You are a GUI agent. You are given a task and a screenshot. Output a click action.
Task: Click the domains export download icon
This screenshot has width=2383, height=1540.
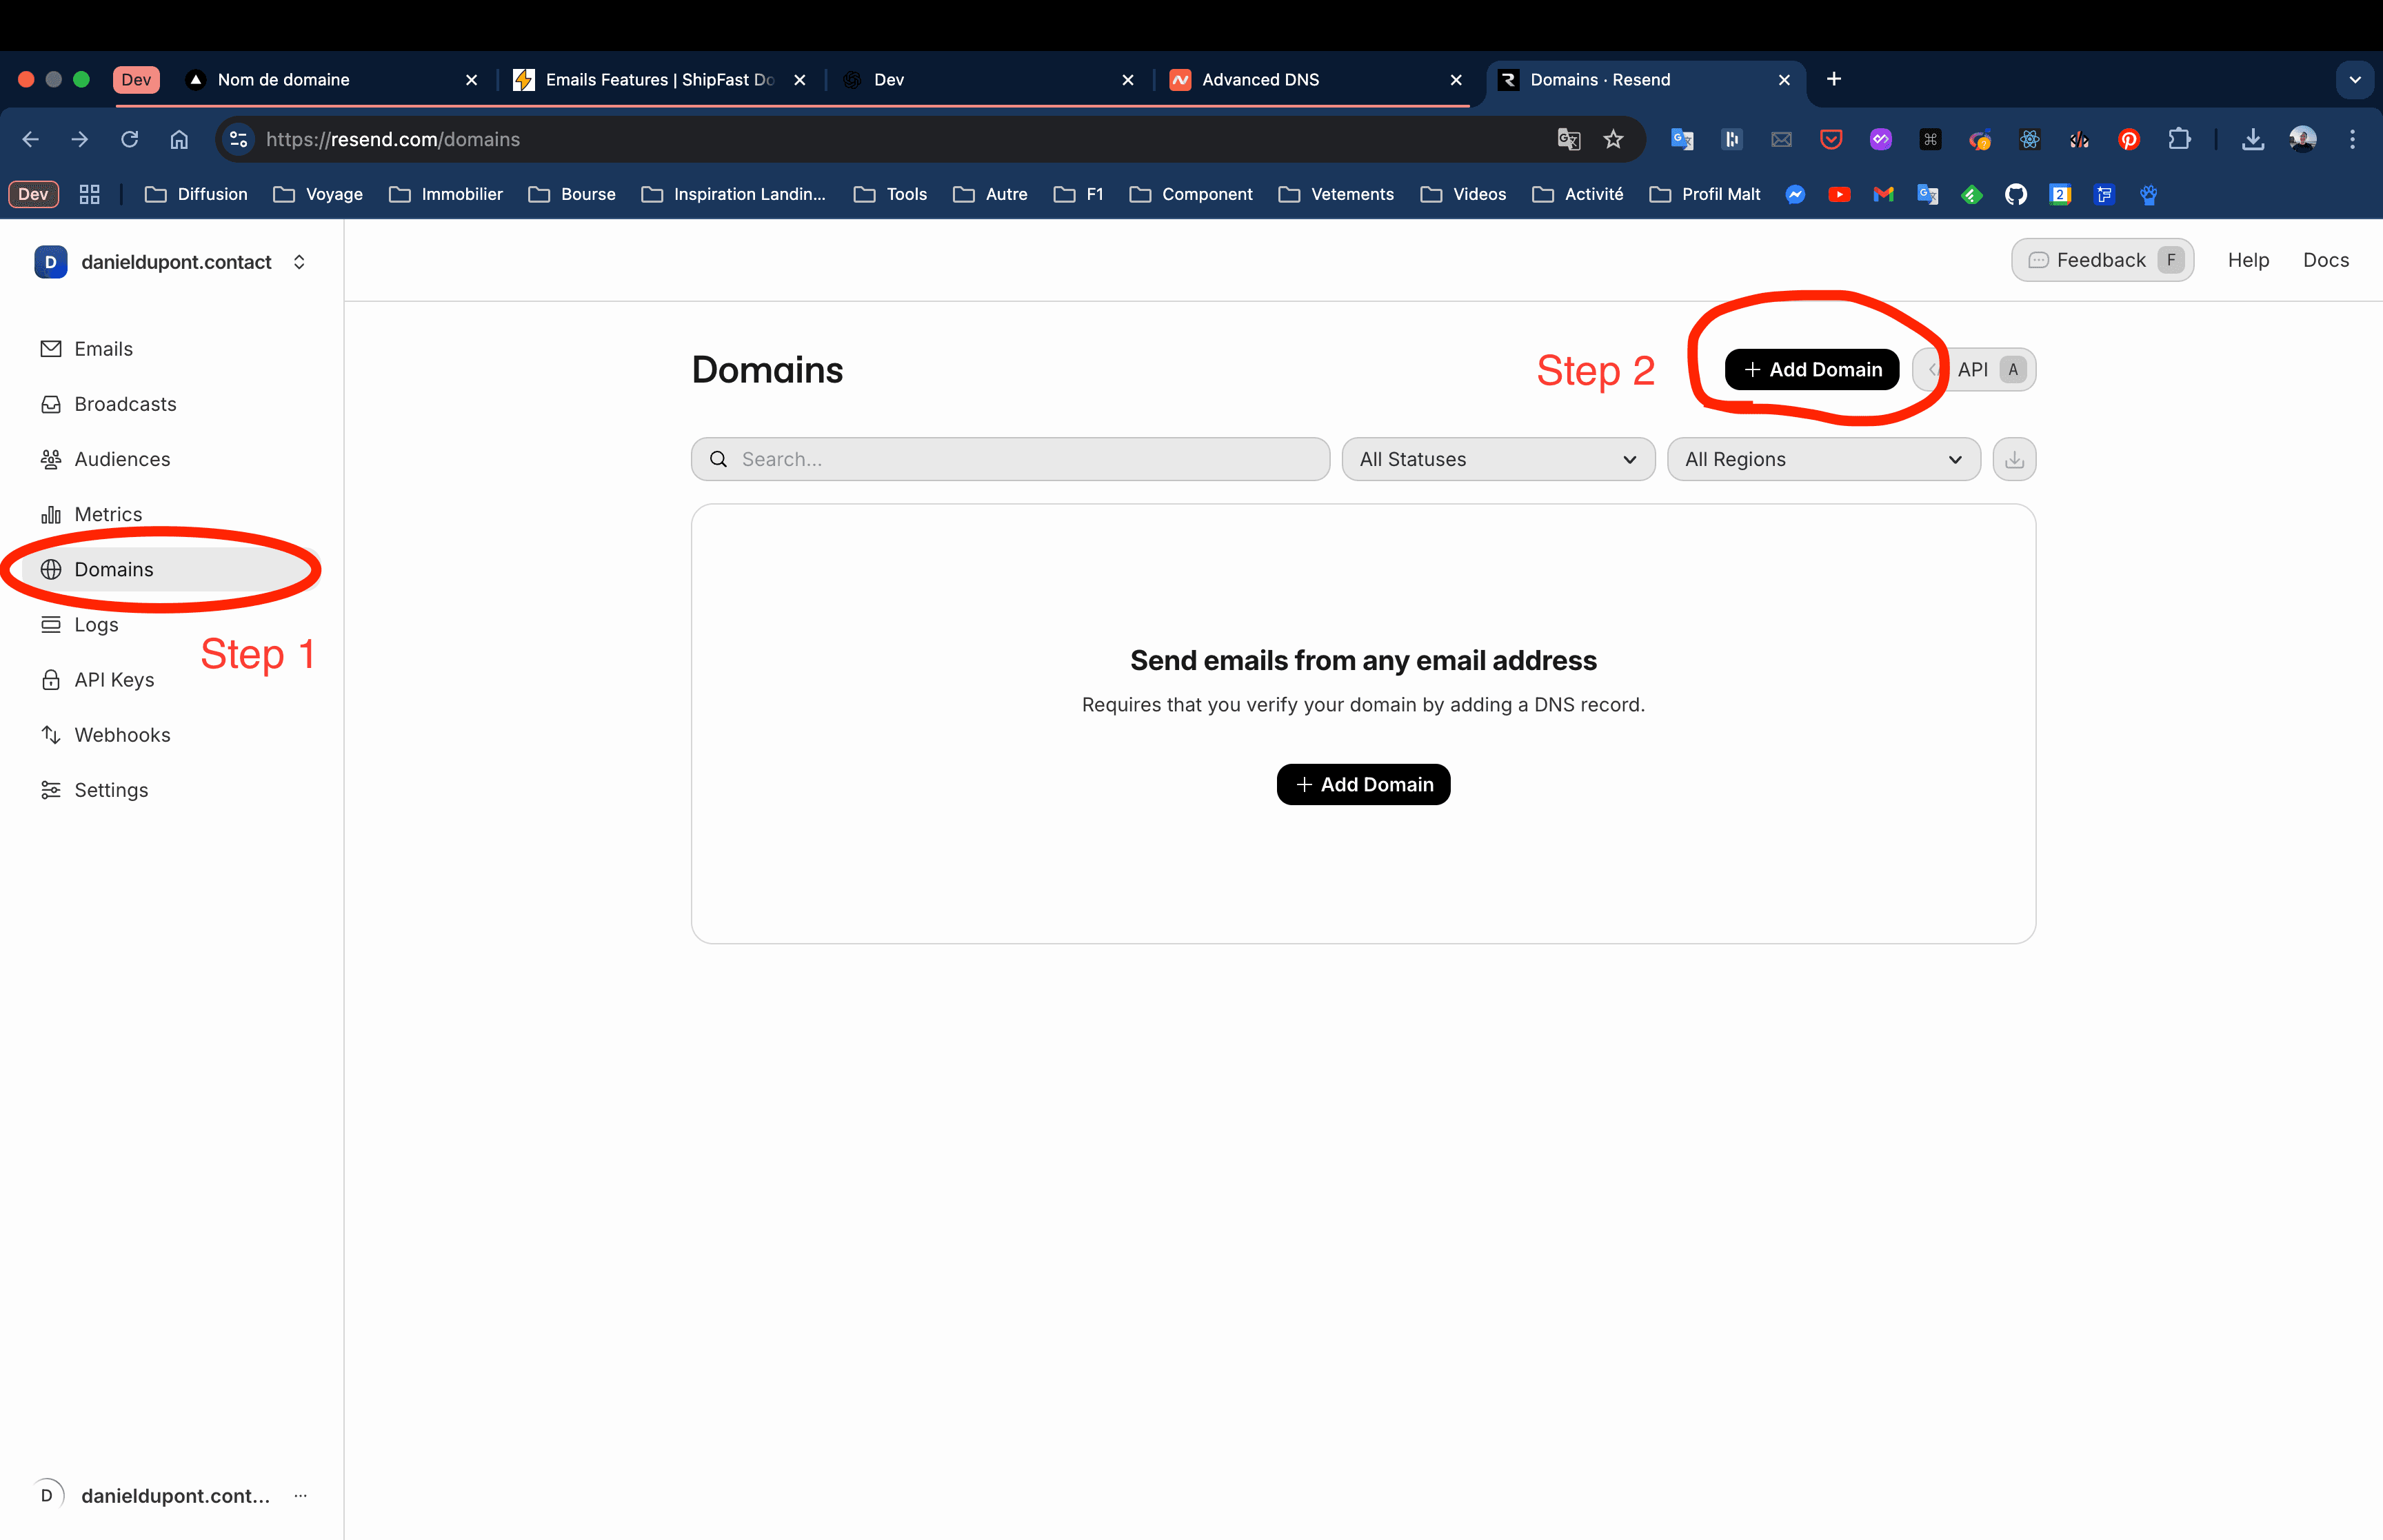pos(2014,459)
